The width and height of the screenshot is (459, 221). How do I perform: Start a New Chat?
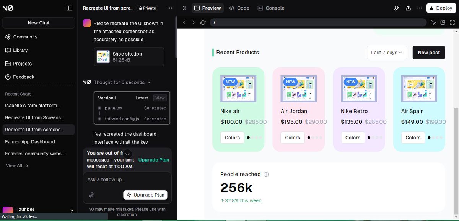39,23
